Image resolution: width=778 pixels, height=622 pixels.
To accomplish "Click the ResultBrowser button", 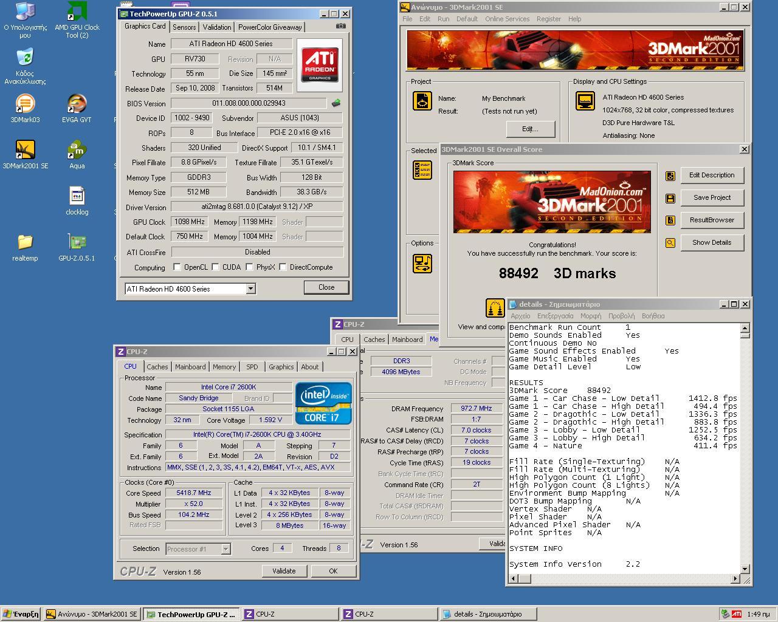I will (712, 220).
